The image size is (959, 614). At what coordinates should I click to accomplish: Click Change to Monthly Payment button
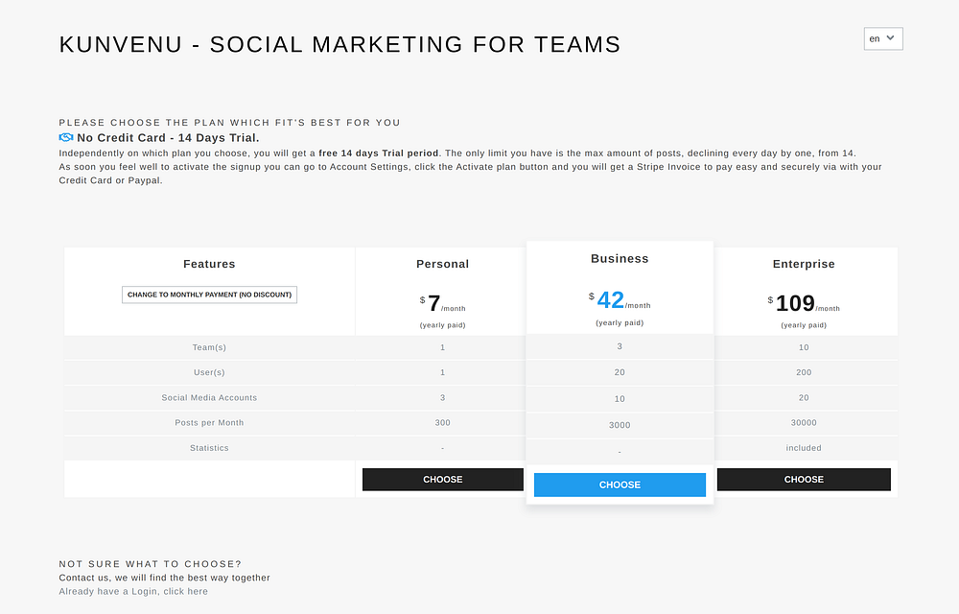[x=209, y=295]
